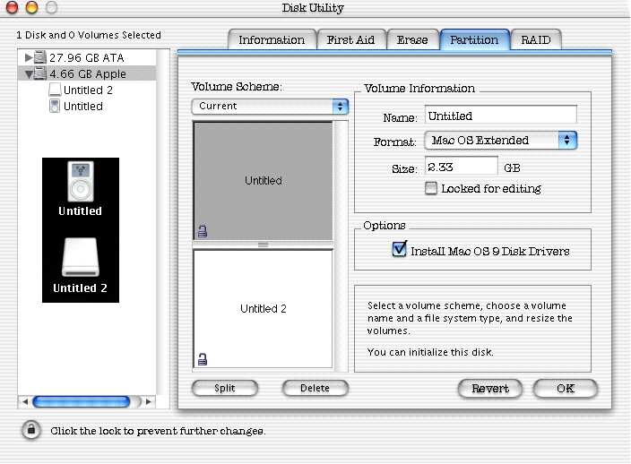Click the disk list horizontal scrollbar thumb
Image resolution: width=631 pixels, height=464 pixels.
[x=82, y=401]
